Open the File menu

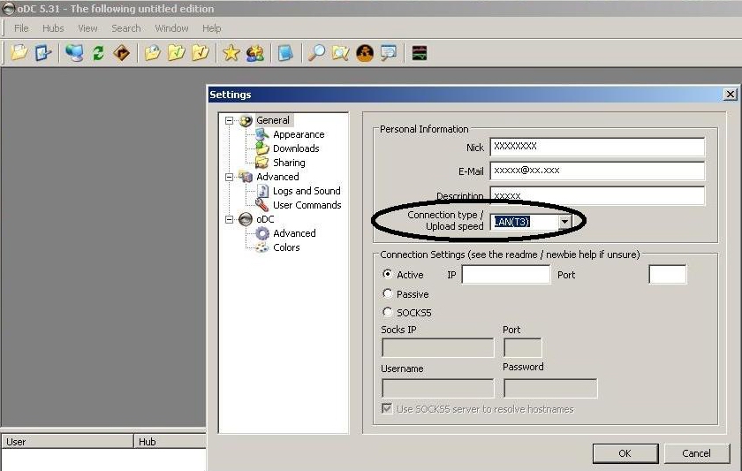[x=21, y=28]
